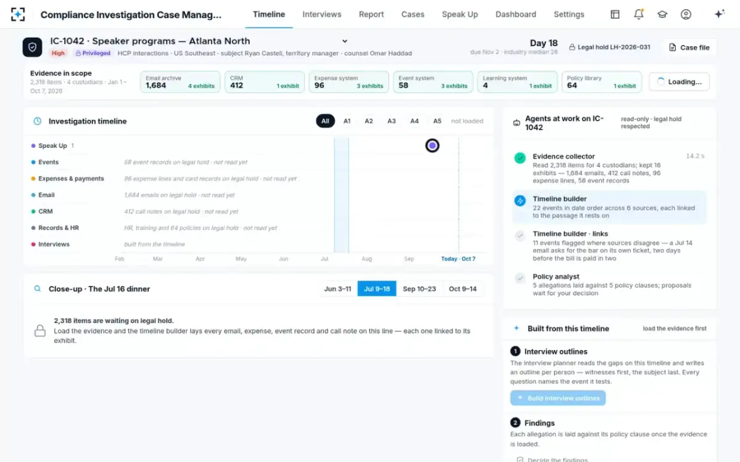This screenshot has width=740, height=462.
Task: Click the robot icon by Agents at work
Action: [517, 123]
